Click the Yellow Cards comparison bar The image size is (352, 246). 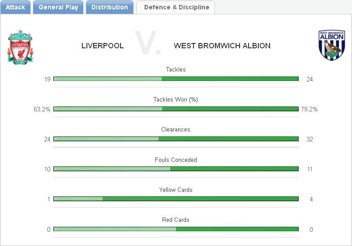(176, 199)
